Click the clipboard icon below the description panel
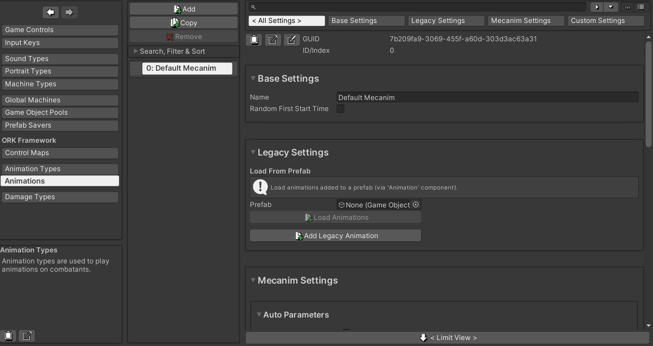 (8, 335)
